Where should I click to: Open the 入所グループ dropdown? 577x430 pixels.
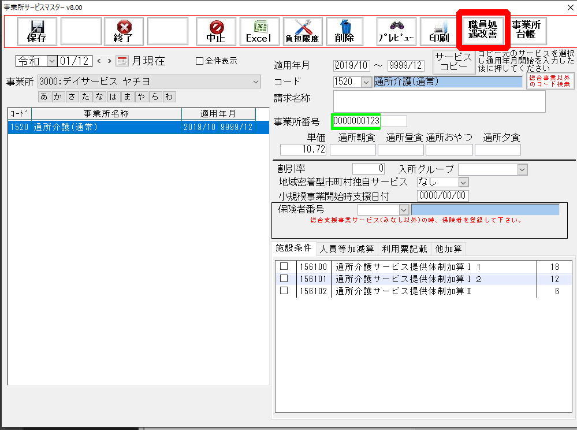point(522,169)
